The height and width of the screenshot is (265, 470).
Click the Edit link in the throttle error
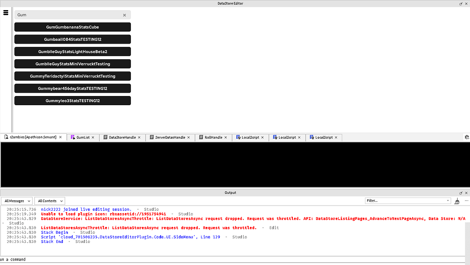[274, 227]
